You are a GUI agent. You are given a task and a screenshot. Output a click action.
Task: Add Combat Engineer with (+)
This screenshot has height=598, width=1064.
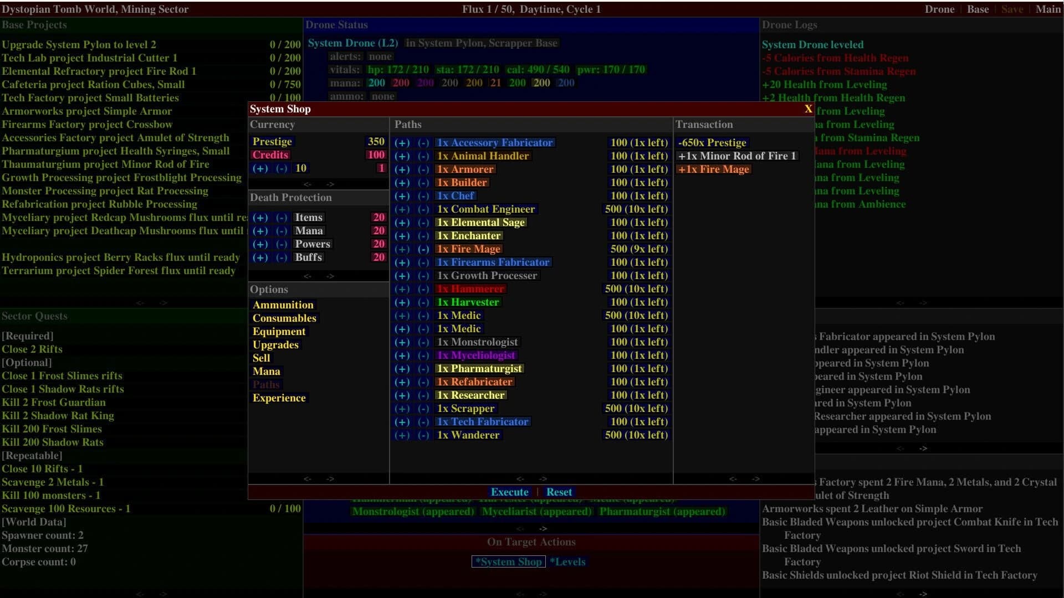[x=402, y=209]
